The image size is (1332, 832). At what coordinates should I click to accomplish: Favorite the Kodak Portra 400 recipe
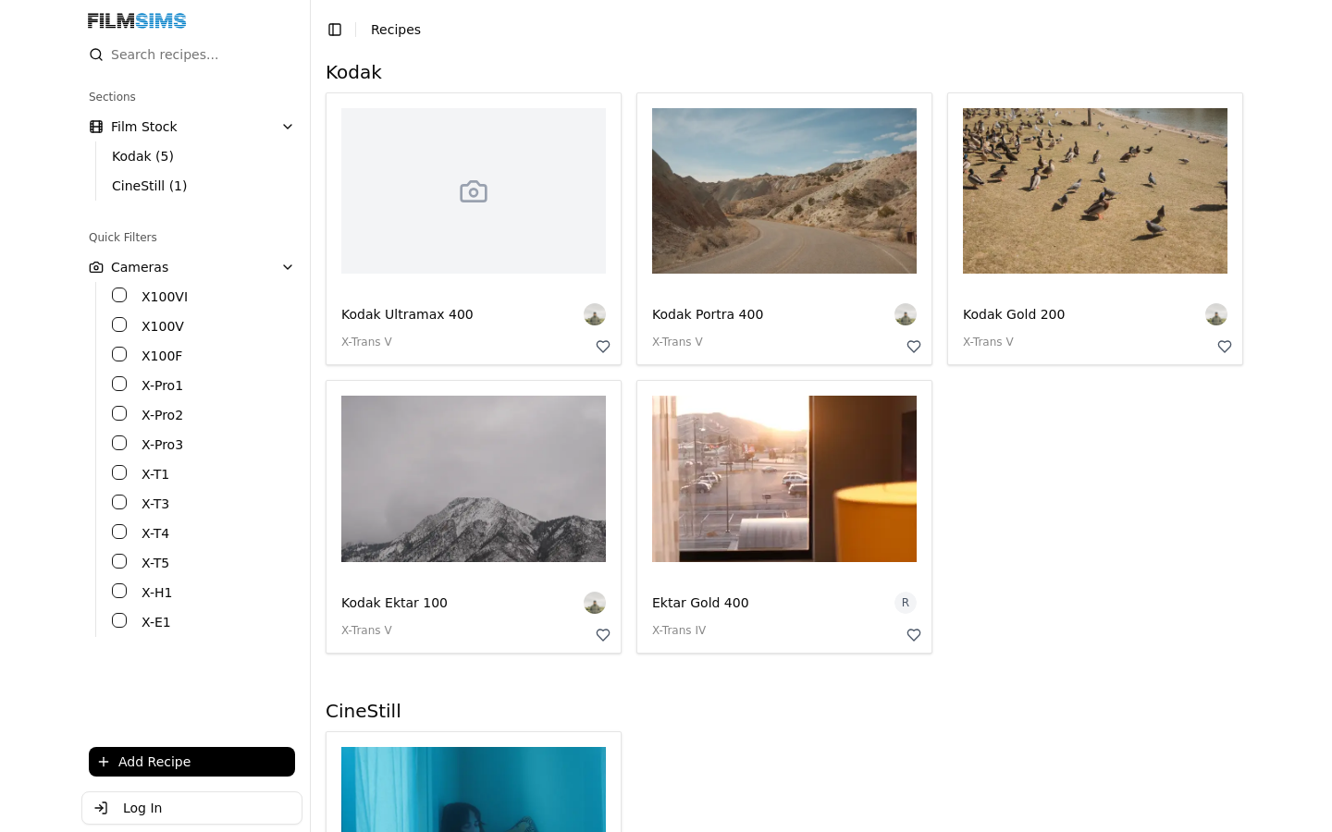click(x=914, y=347)
